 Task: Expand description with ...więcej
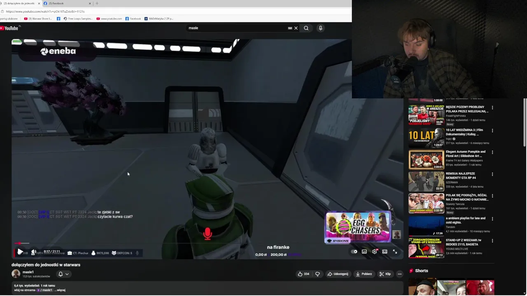click(x=61, y=290)
